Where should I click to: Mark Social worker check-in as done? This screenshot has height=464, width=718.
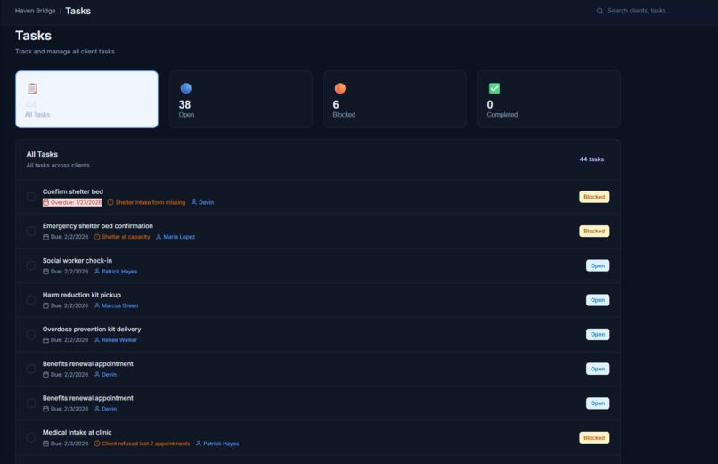tap(30, 265)
